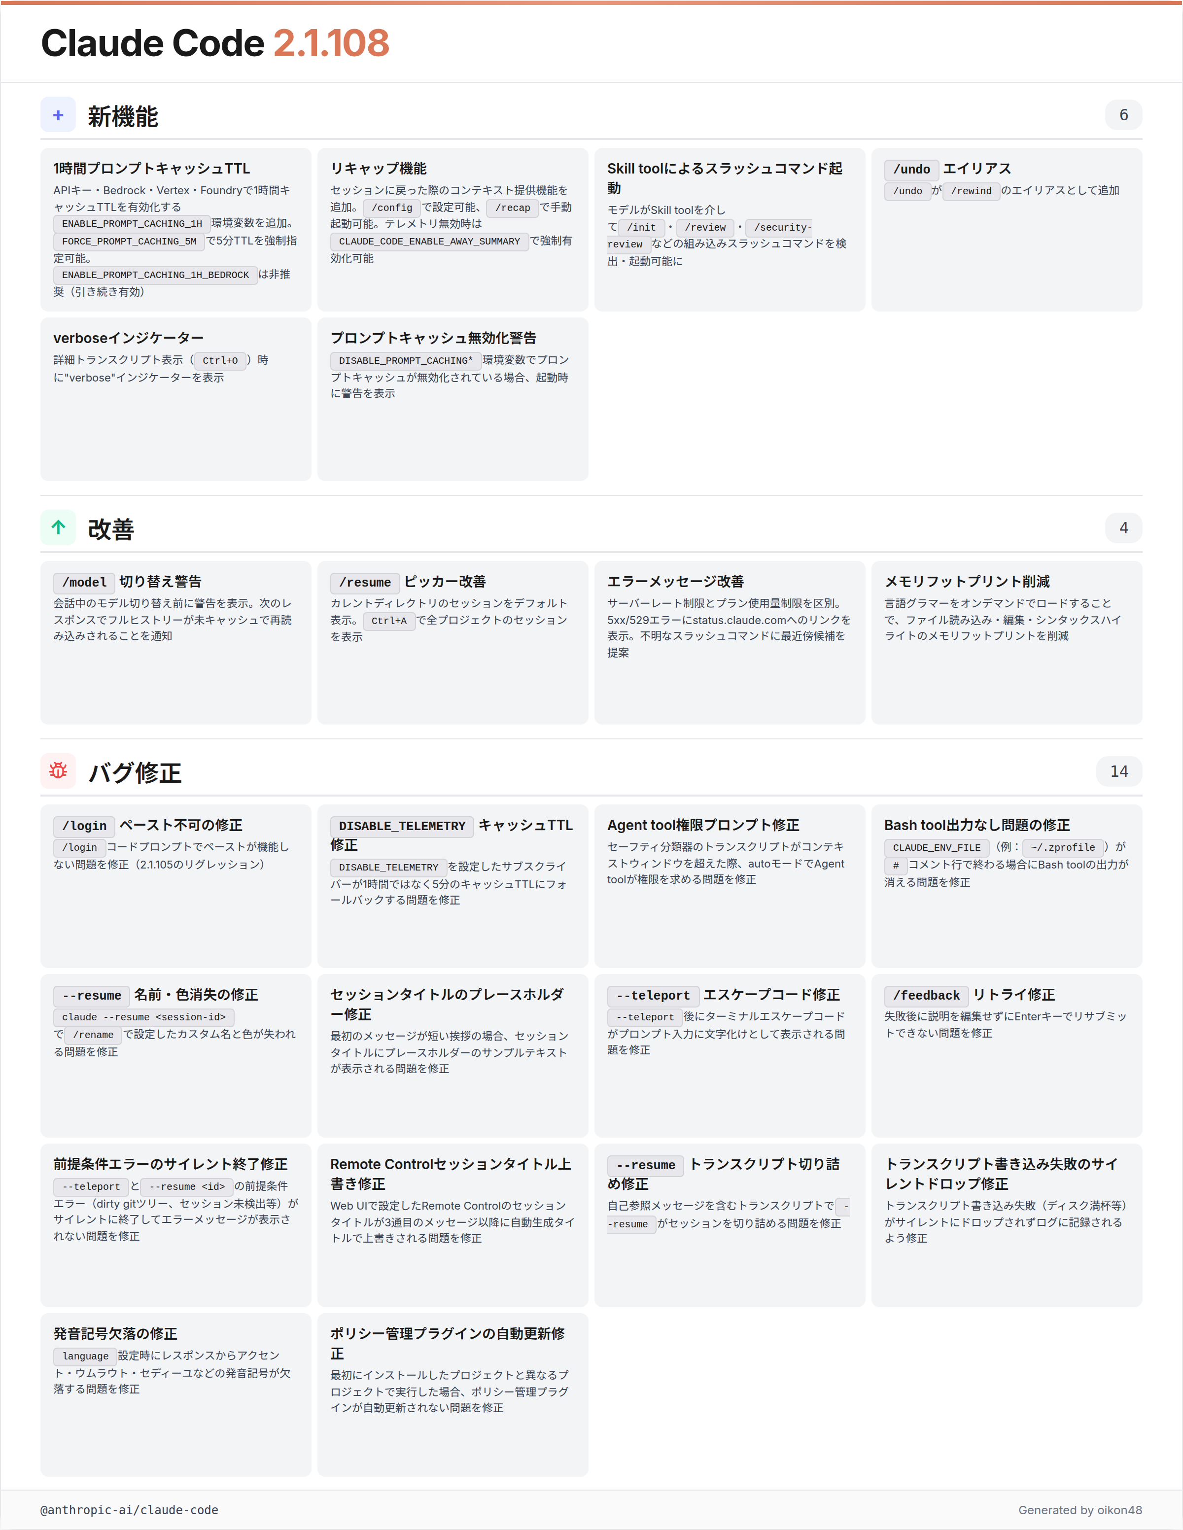Click the バグ修正 count badge showing 14
Viewport: 1183px width, 1530px height.
1119,771
